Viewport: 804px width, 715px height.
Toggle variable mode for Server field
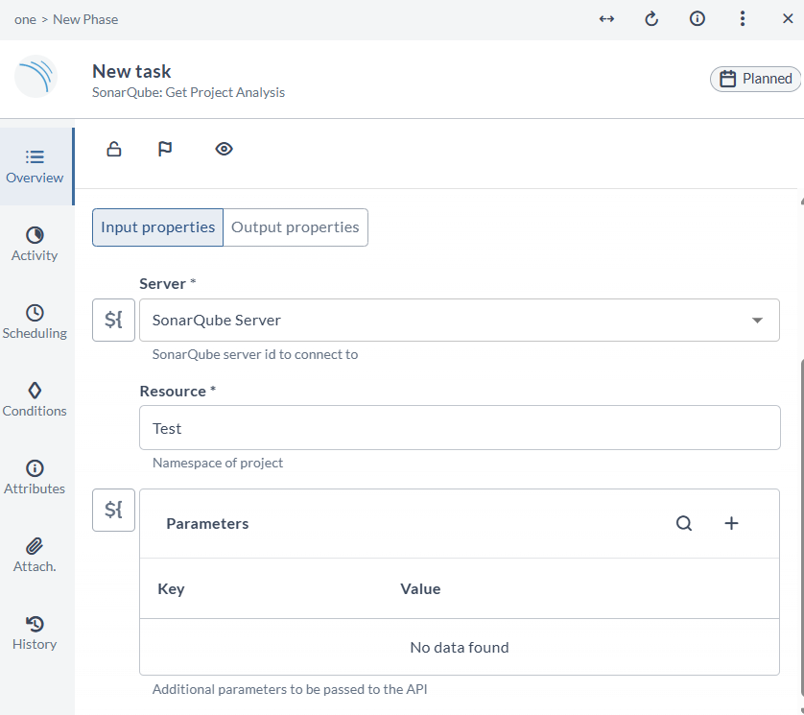coord(113,320)
